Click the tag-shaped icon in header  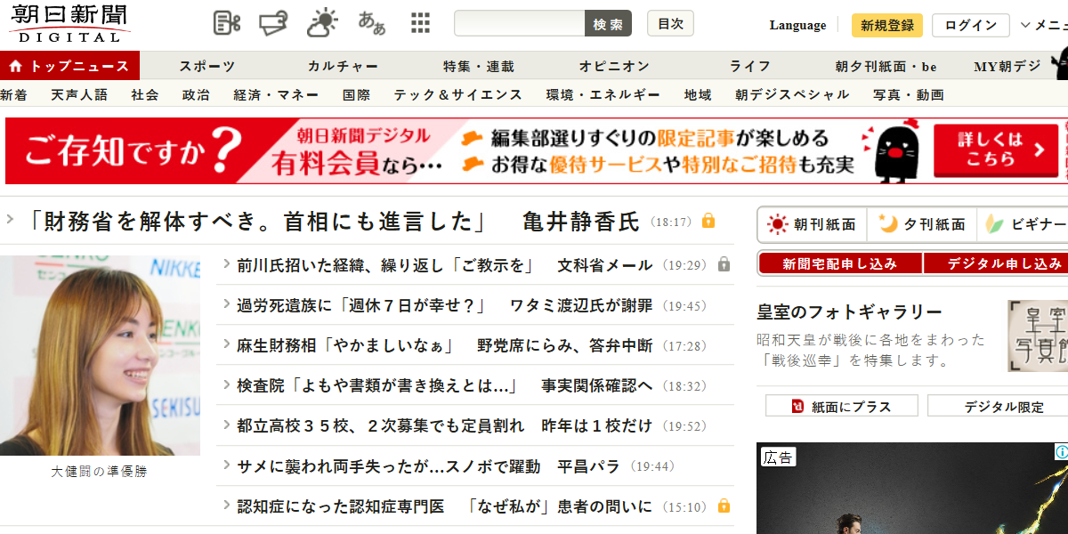[x=273, y=23]
